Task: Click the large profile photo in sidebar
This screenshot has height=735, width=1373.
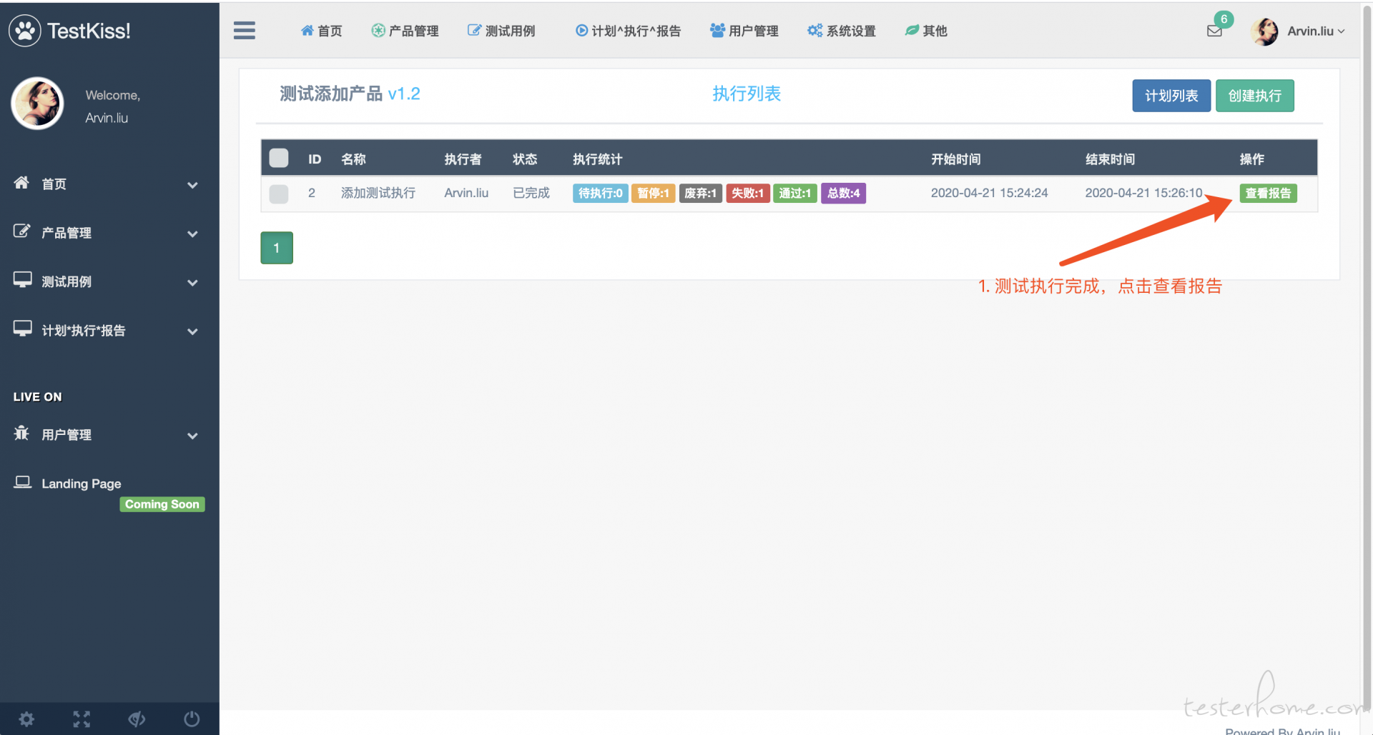Action: point(37,104)
